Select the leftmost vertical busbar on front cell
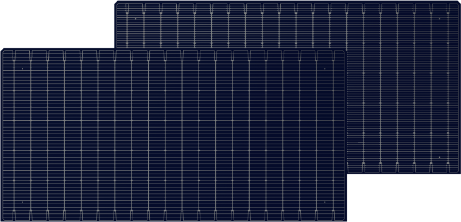 (x=14, y=135)
